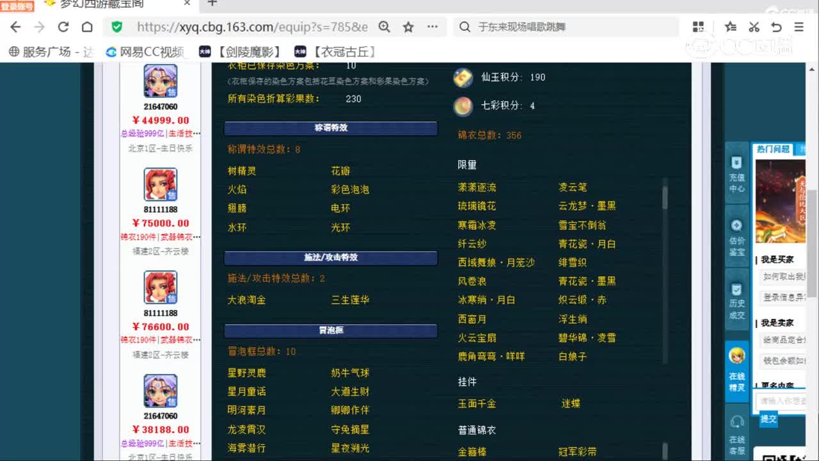
Task: Click the zoom magnifier in address bar
Action: (384, 27)
